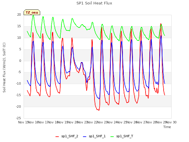189x142 pixels.
Task: Click the 20 y-axis tick label
Action: [19, 14]
